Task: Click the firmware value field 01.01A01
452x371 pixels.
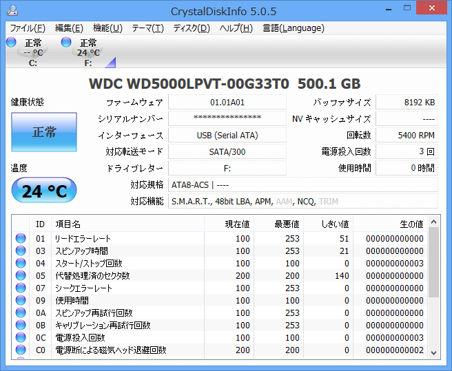Action: tap(227, 103)
